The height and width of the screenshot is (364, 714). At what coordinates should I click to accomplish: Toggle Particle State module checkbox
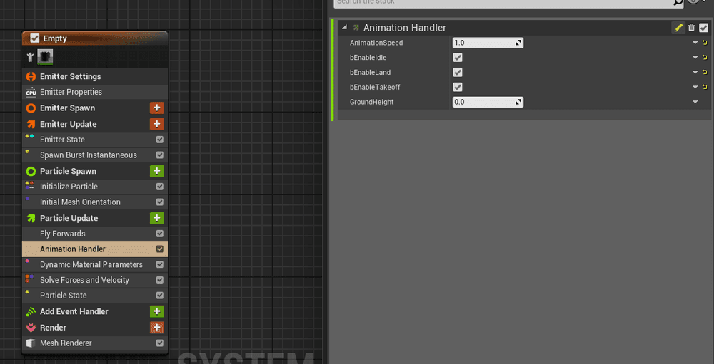(x=160, y=296)
